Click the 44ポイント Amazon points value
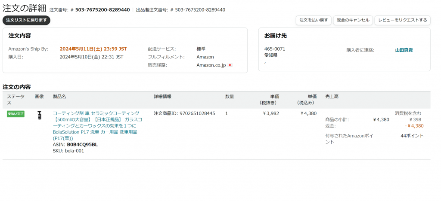 [412, 136]
